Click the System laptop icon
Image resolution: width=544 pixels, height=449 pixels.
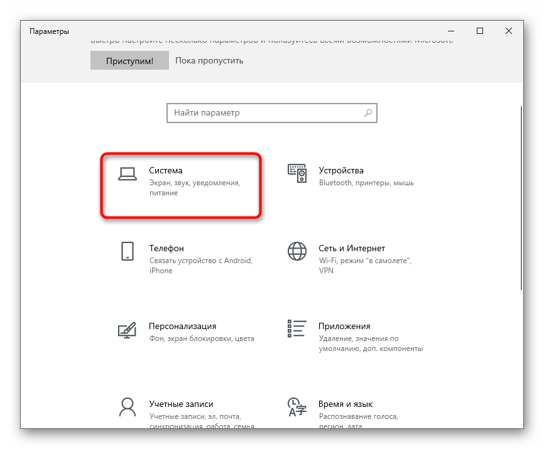click(128, 175)
